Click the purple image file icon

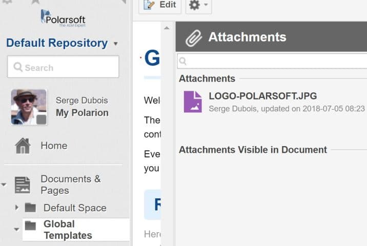pos(193,101)
